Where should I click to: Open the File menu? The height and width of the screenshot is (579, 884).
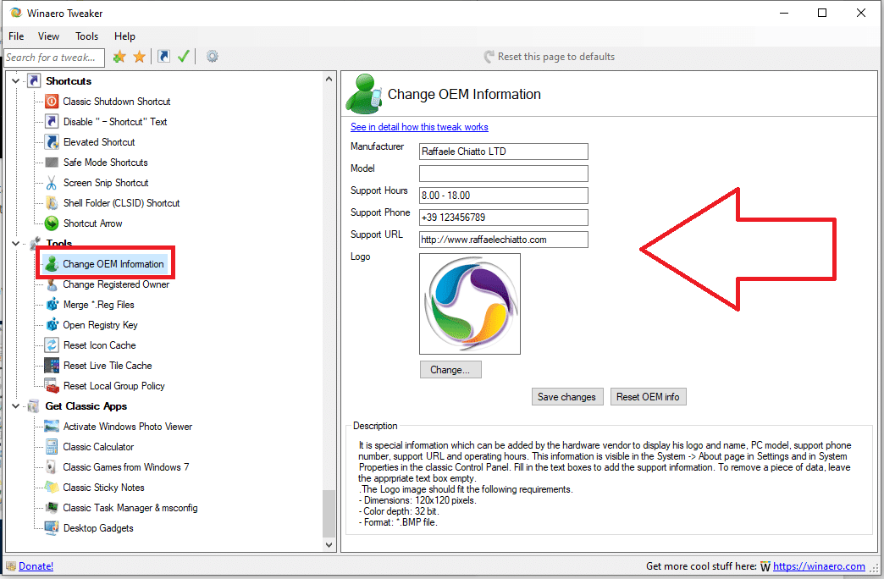16,36
